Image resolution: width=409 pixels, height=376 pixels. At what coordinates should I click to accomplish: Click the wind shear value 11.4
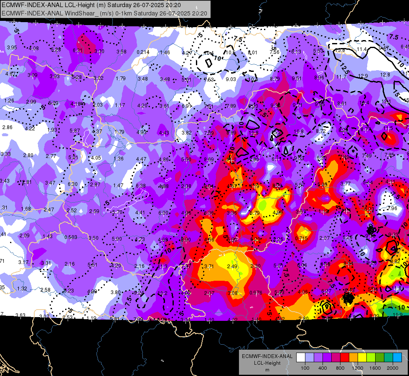(x=362, y=49)
